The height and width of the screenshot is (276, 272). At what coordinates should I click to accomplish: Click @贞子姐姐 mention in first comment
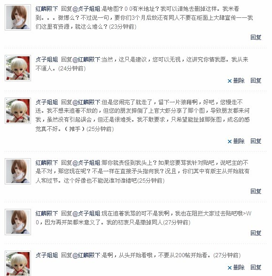click(x=86, y=9)
